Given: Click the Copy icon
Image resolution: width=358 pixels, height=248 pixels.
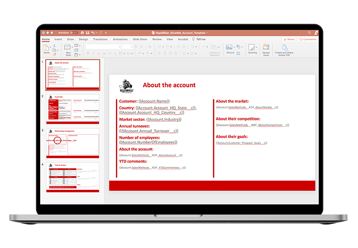Looking at the screenshot, I should [x=54, y=50].
